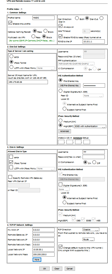The width and height of the screenshot is (112, 274).
Task: Select Block for Netbios Naming Packet
Action: point(45,31)
